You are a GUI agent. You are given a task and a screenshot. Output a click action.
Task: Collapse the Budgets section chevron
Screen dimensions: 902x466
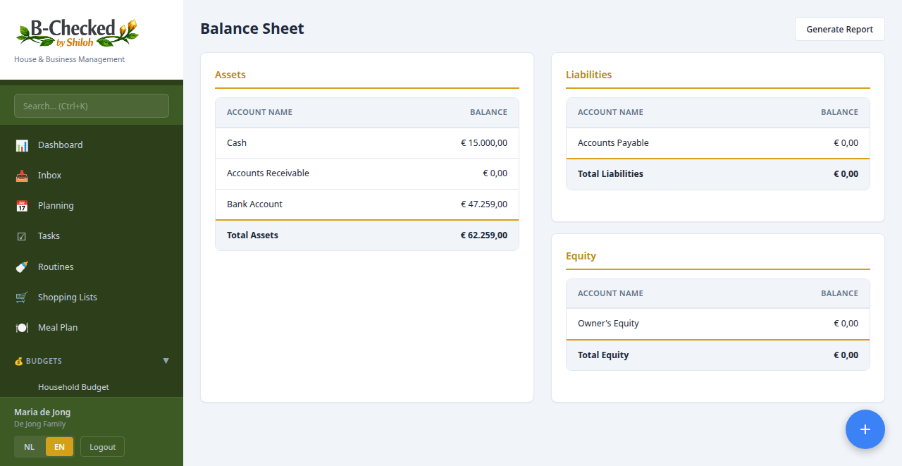click(x=166, y=361)
